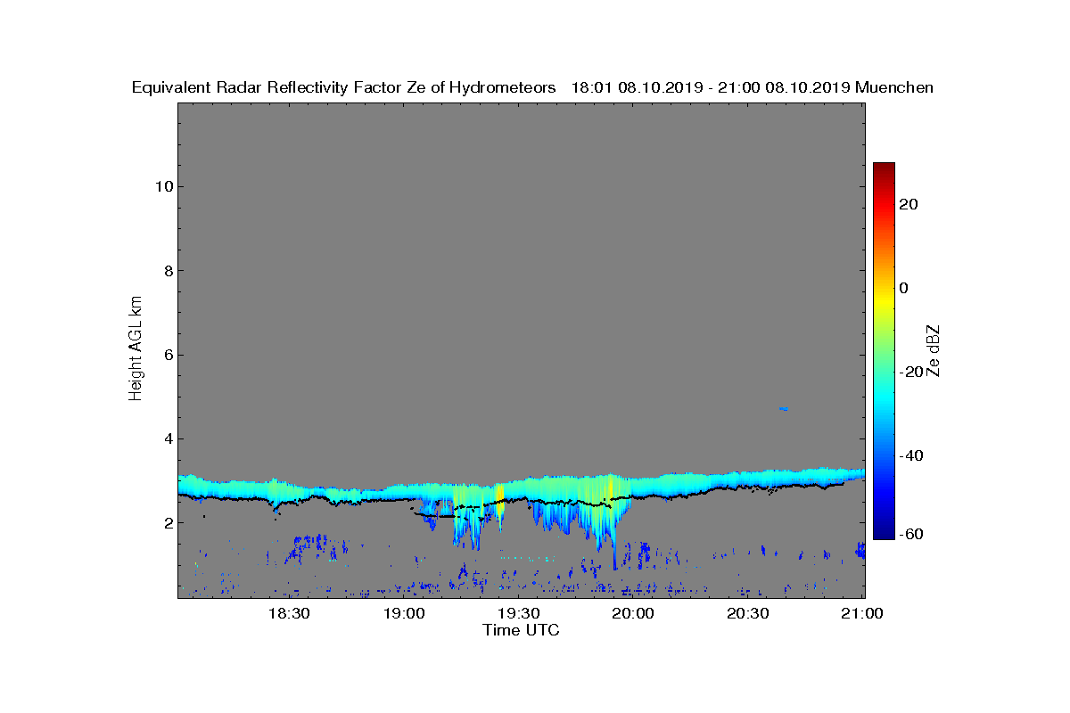Click the colorbar 0 dBZ label
Image resolution: width=1070 pixels, height=713 pixels.
coord(903,288)
